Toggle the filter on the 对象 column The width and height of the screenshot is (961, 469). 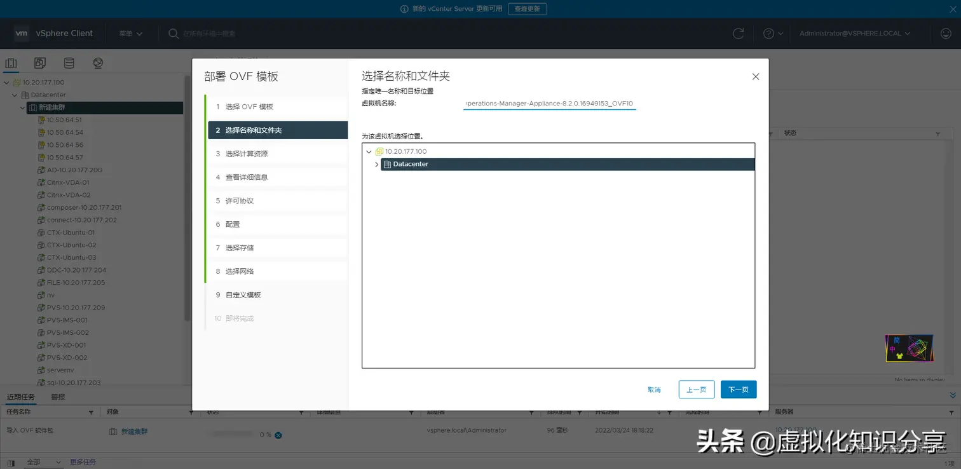point(191,412)
